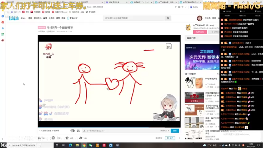Viewport: 263px width, 148px height.
Task: Click the weather 17°C tray widget
Action: [210, 145]
